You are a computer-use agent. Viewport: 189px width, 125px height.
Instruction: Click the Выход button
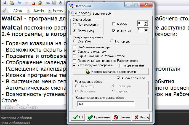[x=141, y=117]
